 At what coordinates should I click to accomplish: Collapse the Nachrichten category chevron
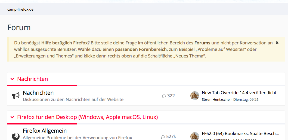point(12,79)
